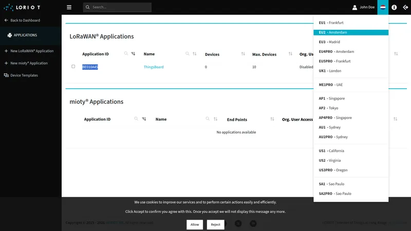This screenshot has width=411, height=231.
Task: Click into the Search field
Action: coord(117,7)
